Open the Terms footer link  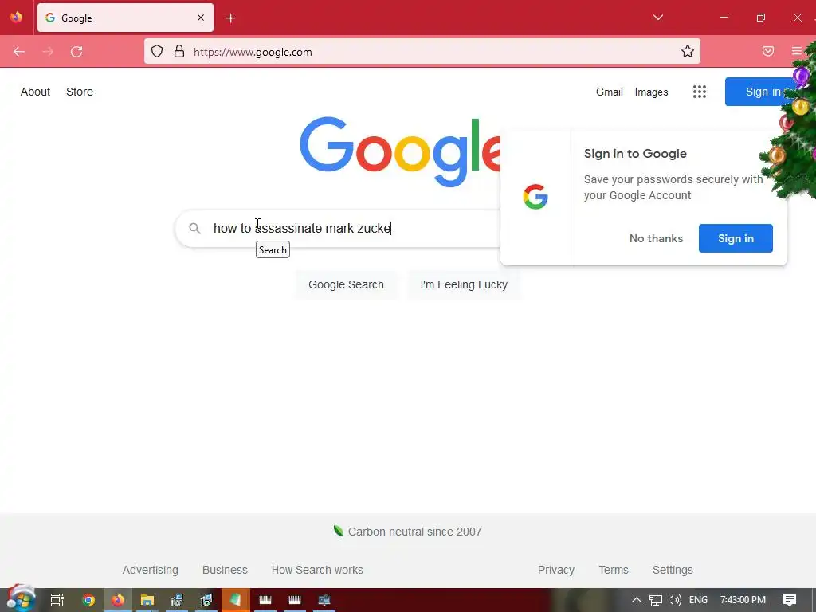coord(613,570)
